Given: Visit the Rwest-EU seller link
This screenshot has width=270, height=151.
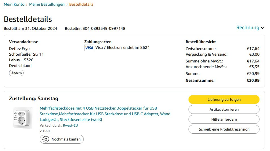Looking at the screenshot, I should (70, 125).
